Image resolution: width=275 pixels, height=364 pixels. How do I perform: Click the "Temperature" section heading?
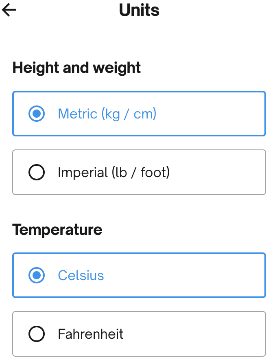tap(57, 230)
